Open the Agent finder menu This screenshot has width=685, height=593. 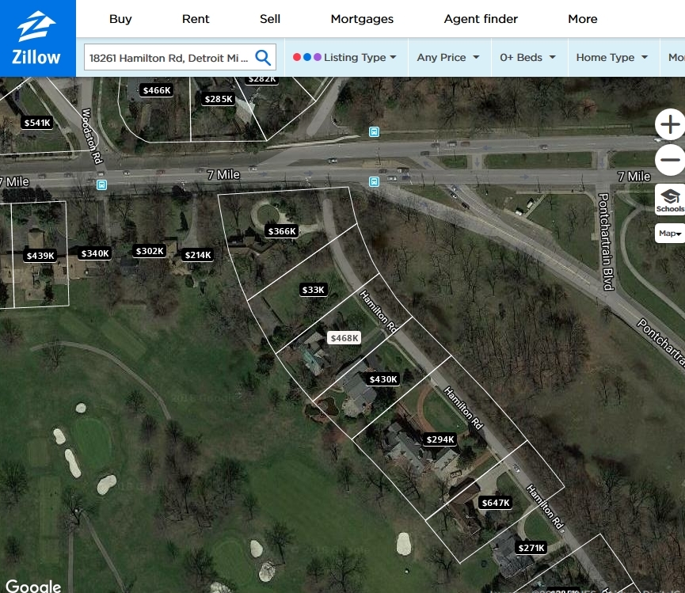(481, 19)
